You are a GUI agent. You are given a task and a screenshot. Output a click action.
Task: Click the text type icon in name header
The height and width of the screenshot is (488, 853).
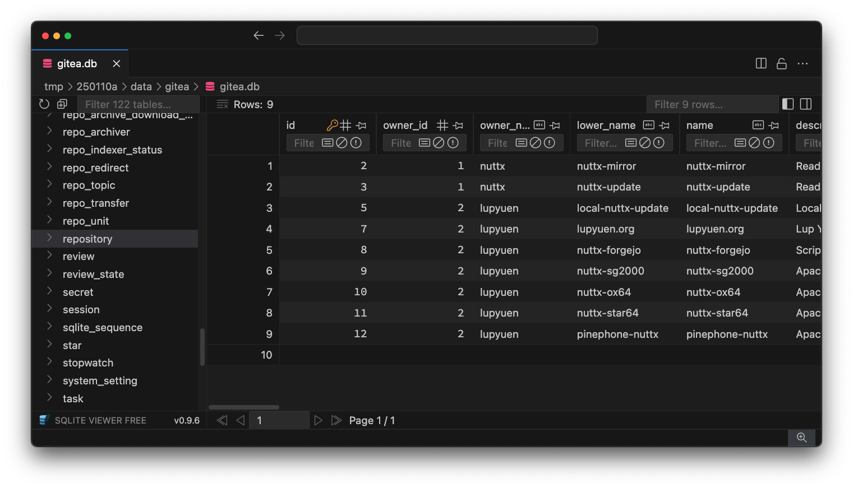[x=758, y=125]
